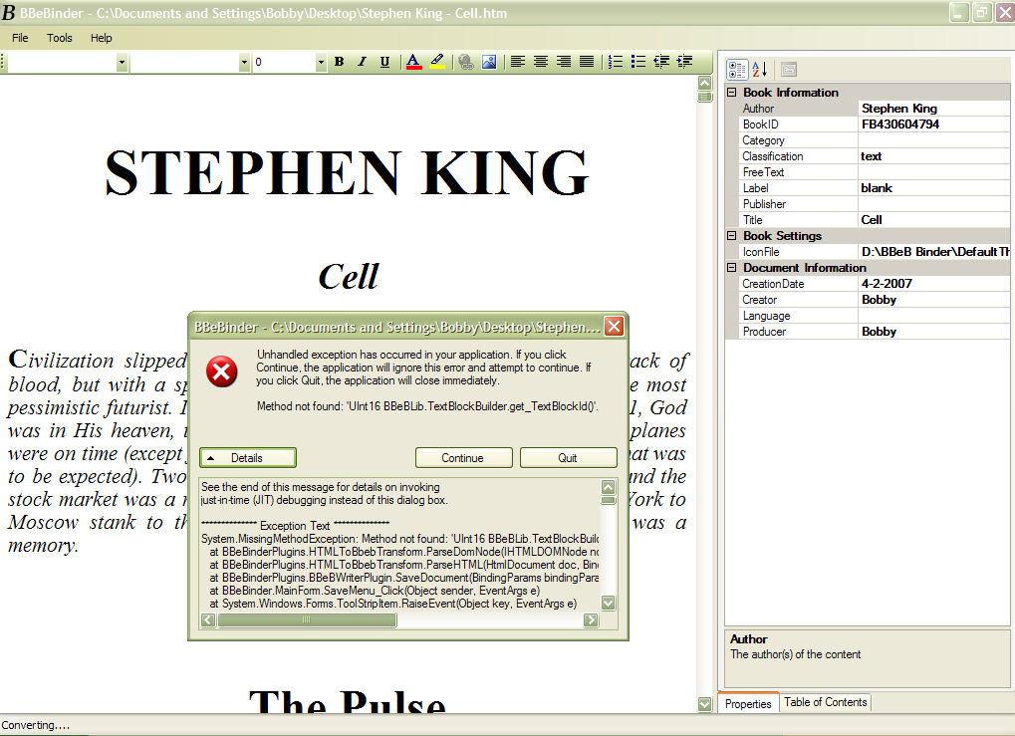Click Continue in the error dialog
This screenshot has height=736, width=1015.
point(463,458)
